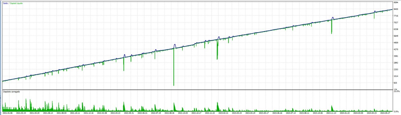Click the 2022.08.26 date label
Screen dimensions: 401x115
click(169, 113)
